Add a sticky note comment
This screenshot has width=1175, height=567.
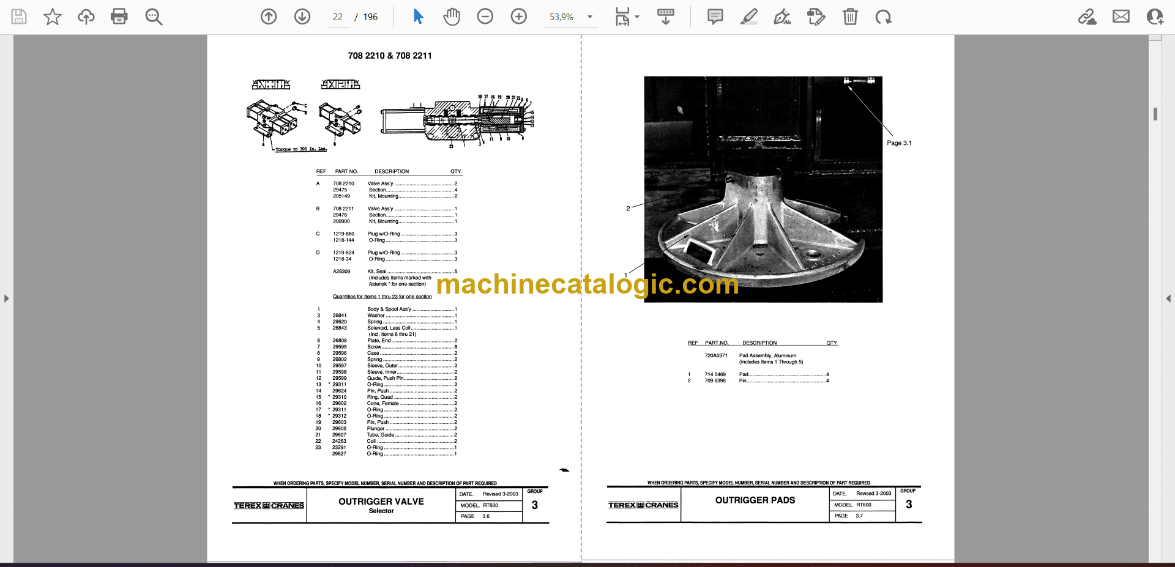tap(715, 17)
